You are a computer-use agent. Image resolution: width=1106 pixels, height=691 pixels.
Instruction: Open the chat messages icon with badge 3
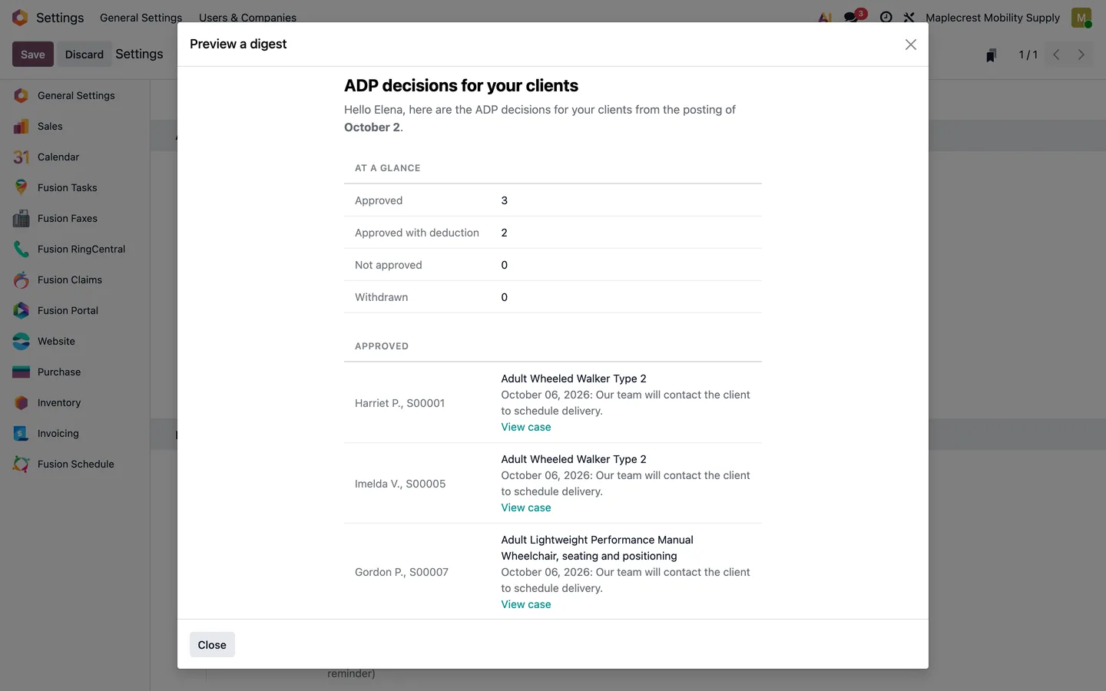click(853, 17)
